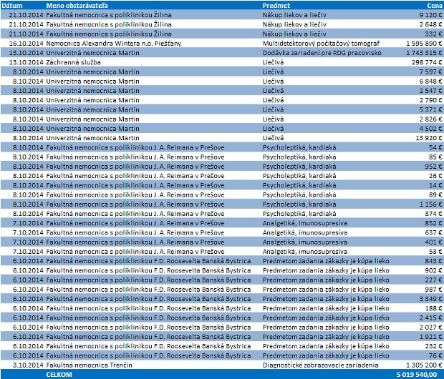Click the price 298 774 €

427,62
